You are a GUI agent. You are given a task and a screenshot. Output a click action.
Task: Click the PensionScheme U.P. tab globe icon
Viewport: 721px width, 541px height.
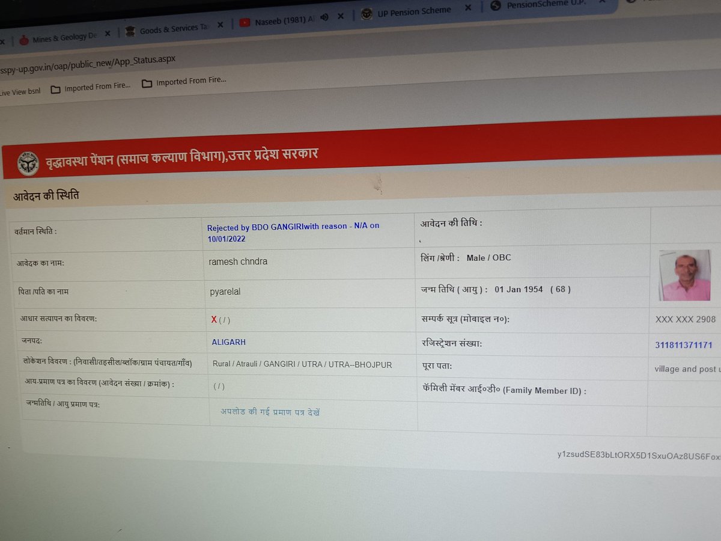click(496, 6)
